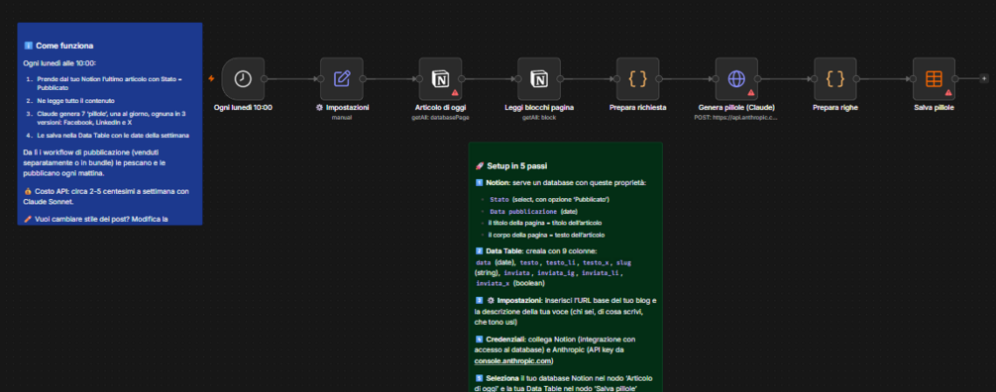This screenshot has height=392, width=996.
Task: Click the 'Data pubblicazione' property text
Action: tap(523, 211)
